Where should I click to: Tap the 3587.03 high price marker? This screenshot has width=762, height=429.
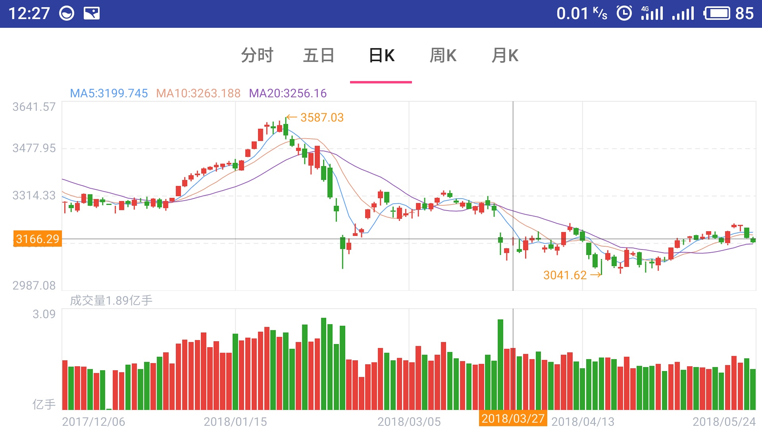coord(321,118)
